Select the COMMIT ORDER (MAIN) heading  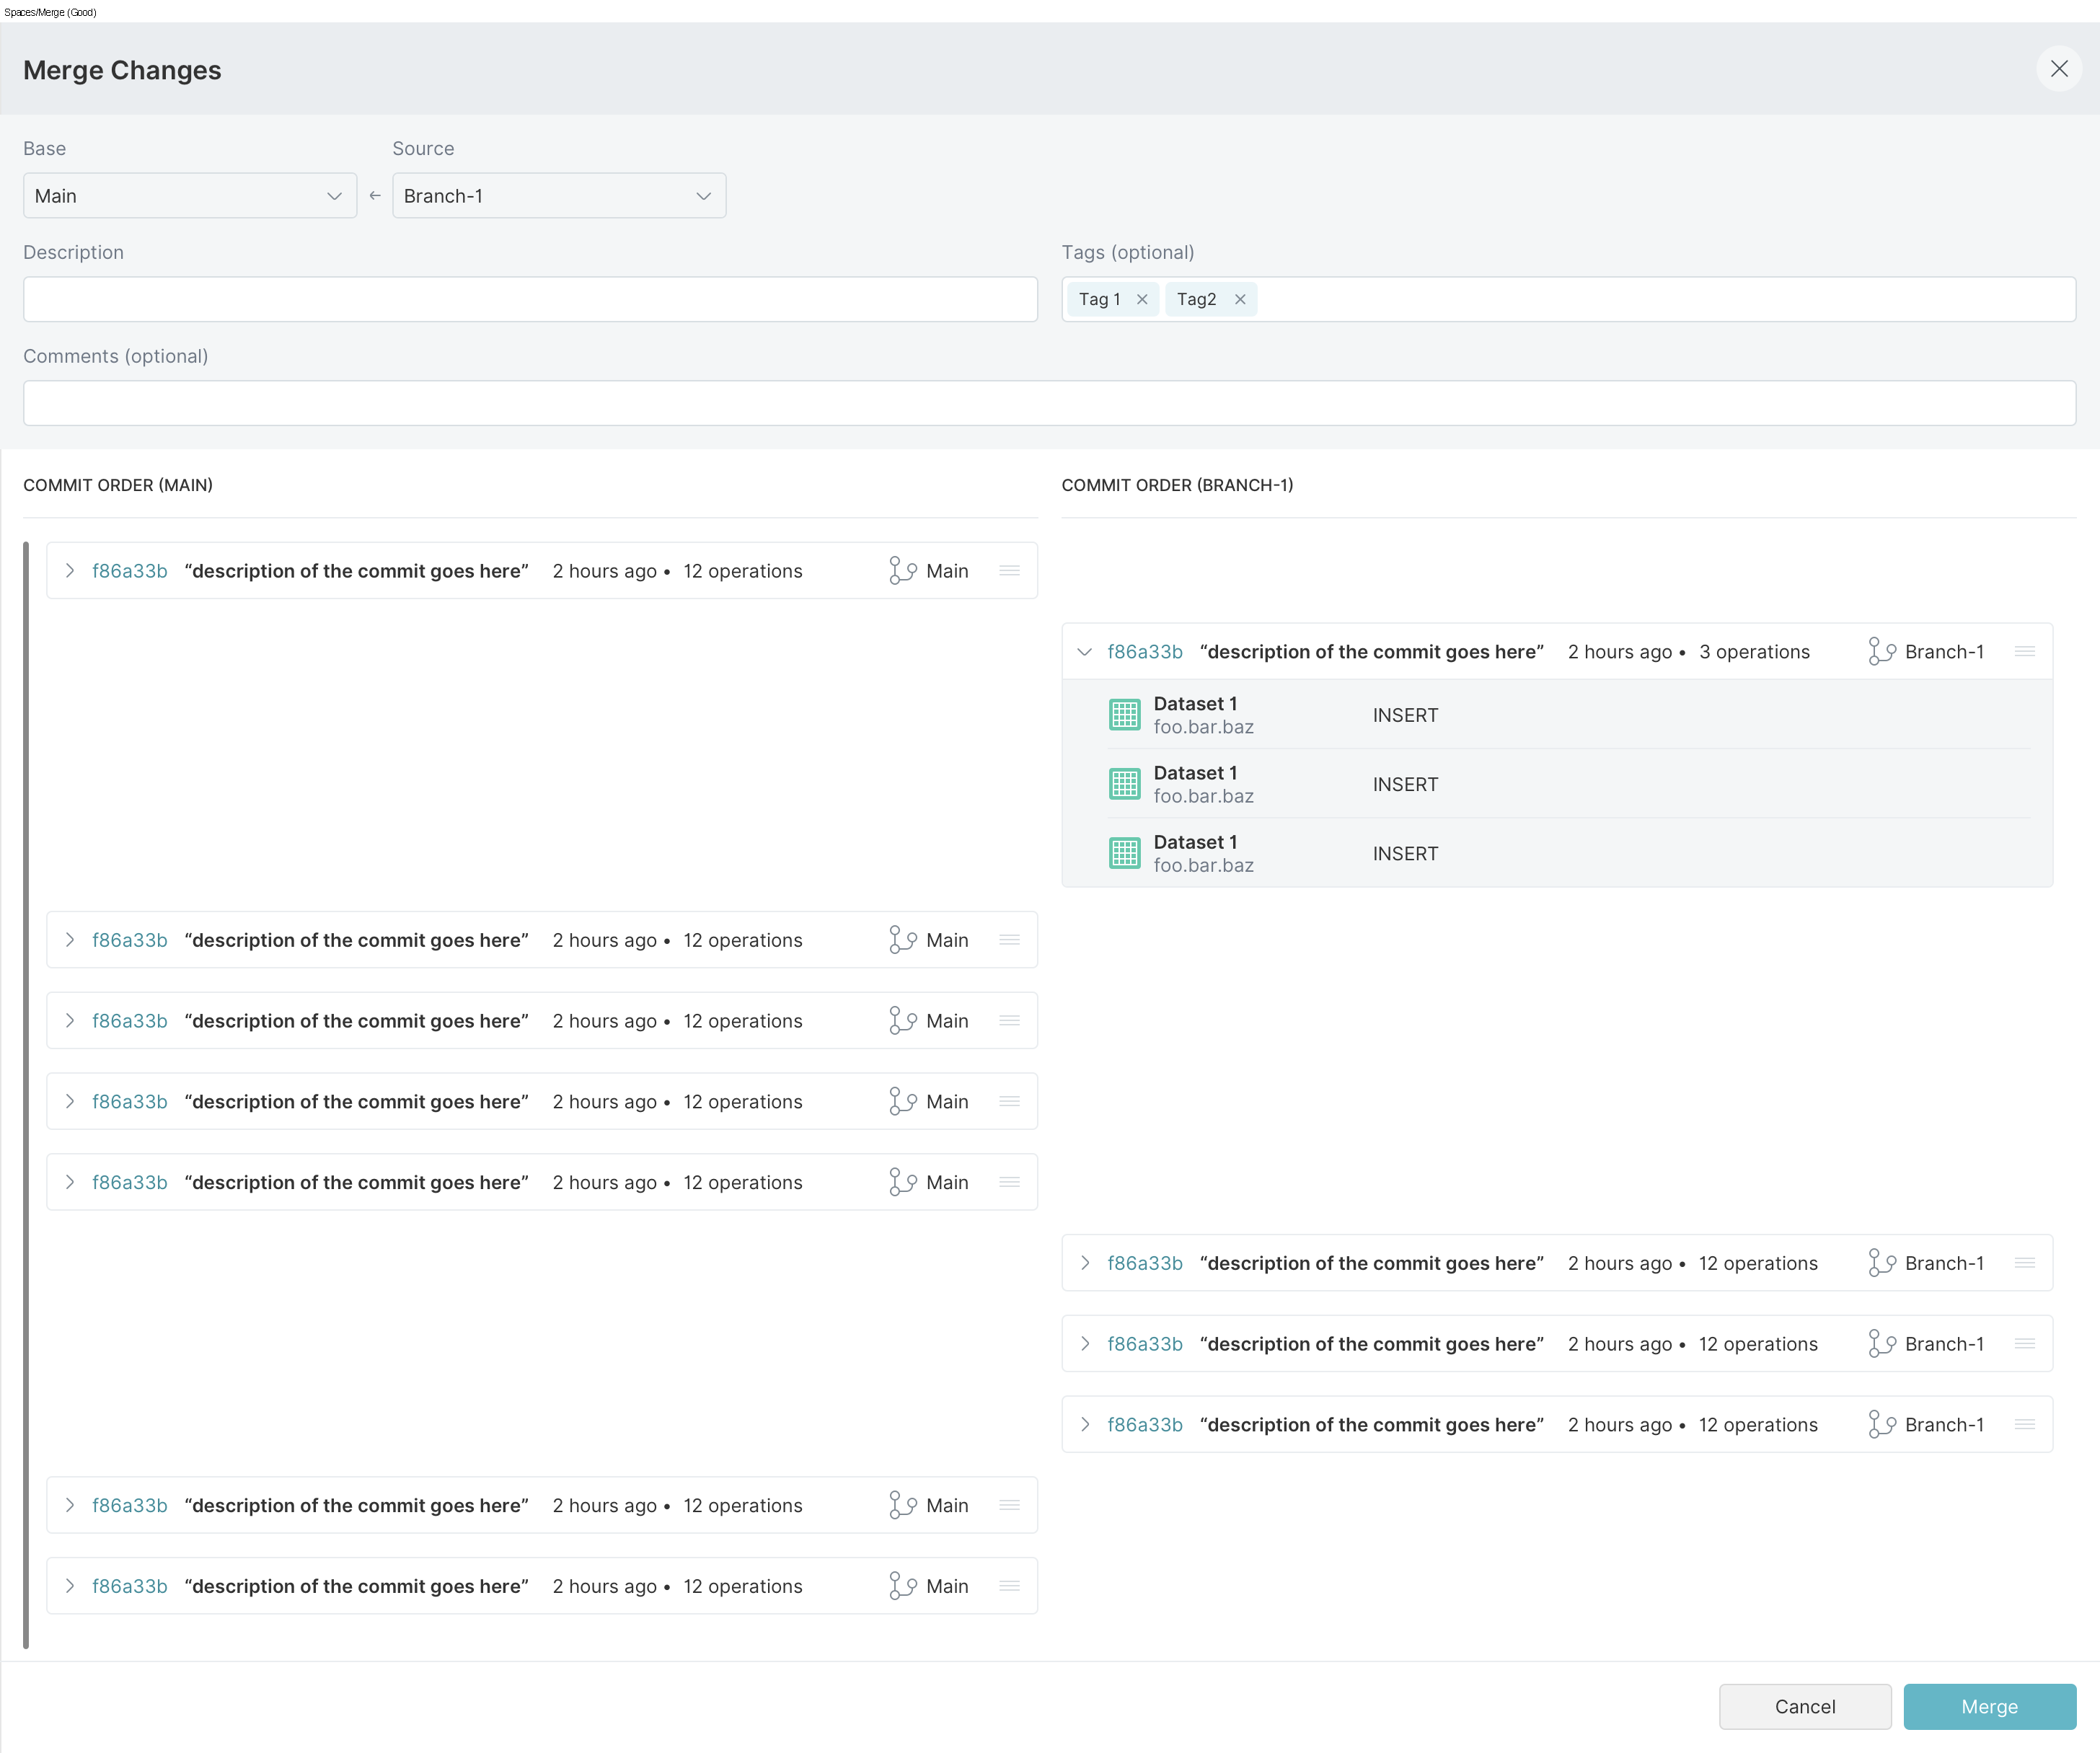(118, 485)
